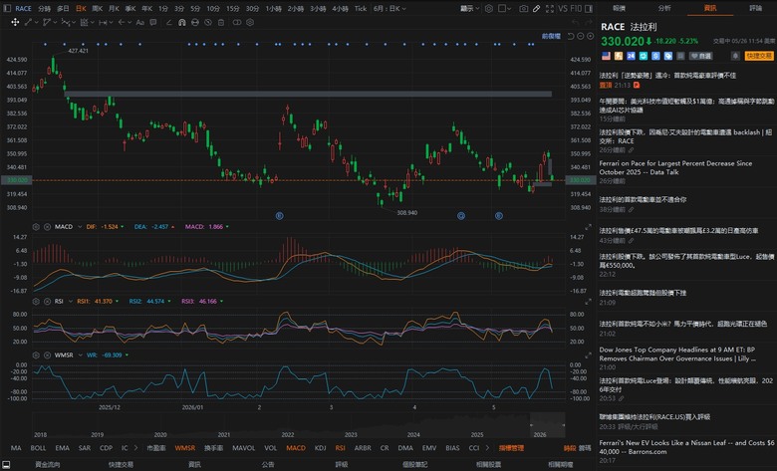Hide drawings with the crossed-eye icon
Image resolution: width=777 pixels, height=471 pixels.
click(x=208, y=22)
